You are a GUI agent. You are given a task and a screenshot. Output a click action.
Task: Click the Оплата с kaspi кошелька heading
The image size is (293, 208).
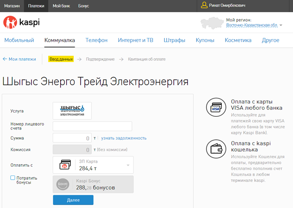point(251,146)
